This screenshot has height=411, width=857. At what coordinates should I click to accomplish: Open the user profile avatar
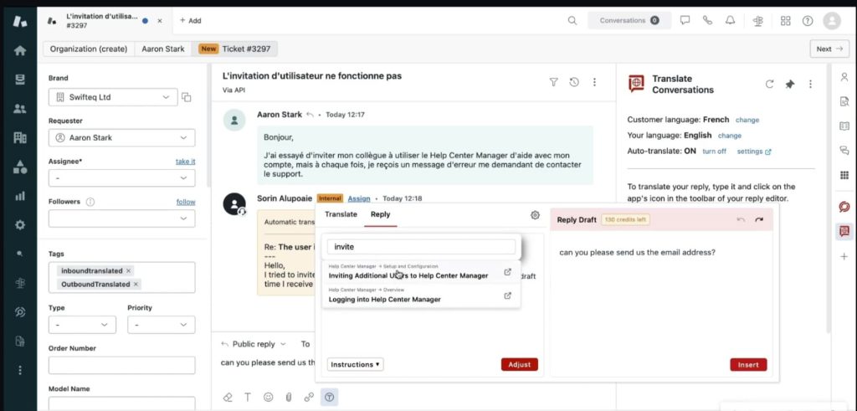[832, 21]
